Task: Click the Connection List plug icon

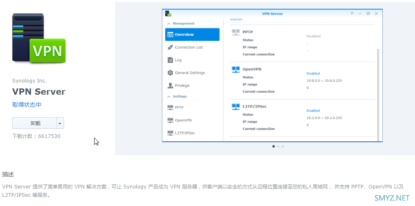Action: (x=170, y=47)
